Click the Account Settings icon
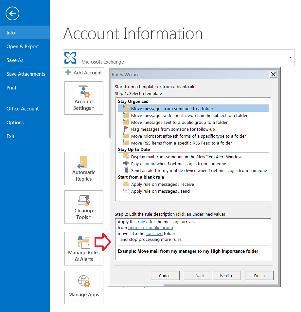Viewport: 301px width, 312px height. click(84, 91)
